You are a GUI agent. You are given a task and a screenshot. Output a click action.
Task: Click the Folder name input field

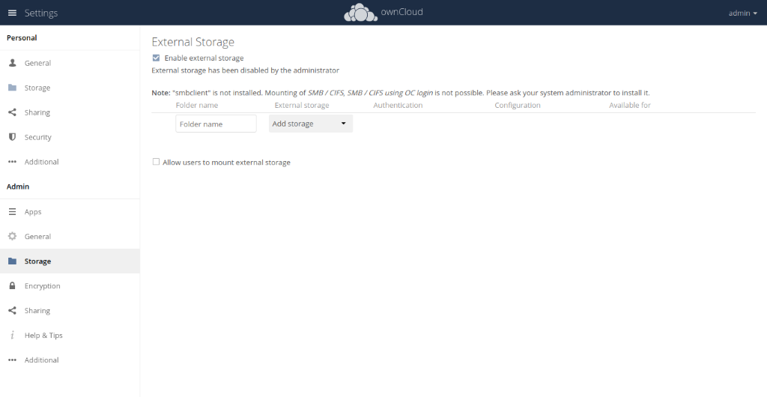tap(216, 124)
